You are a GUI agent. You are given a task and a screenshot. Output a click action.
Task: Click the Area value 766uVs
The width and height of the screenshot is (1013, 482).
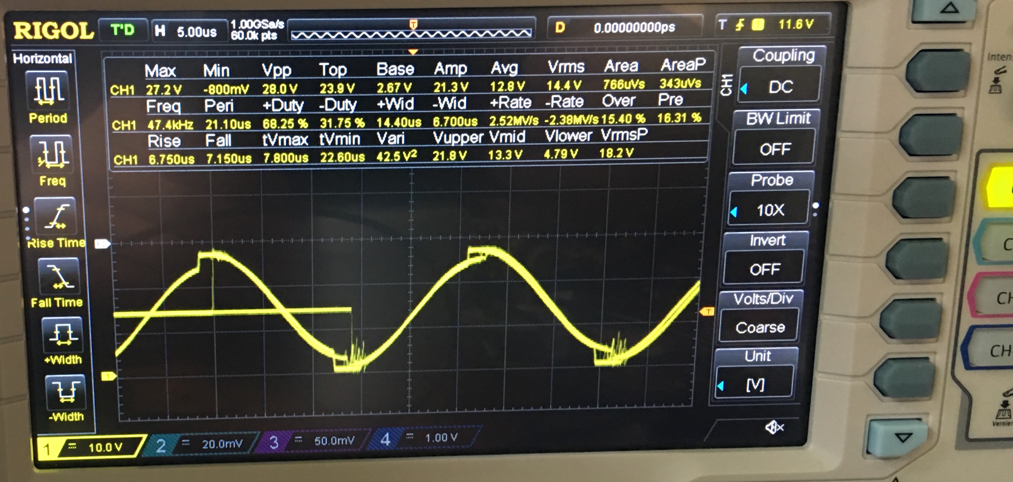(624, 84)
